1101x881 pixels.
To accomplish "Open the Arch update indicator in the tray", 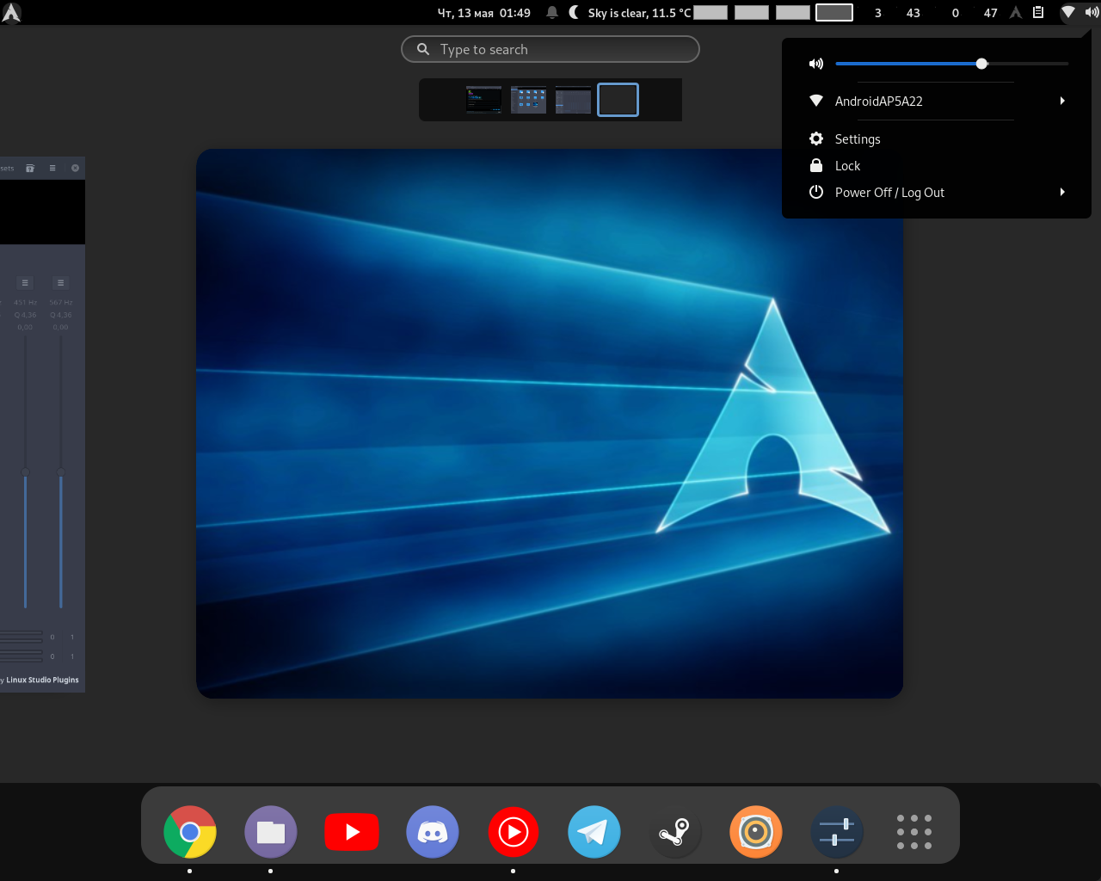I will point(1016,12).
